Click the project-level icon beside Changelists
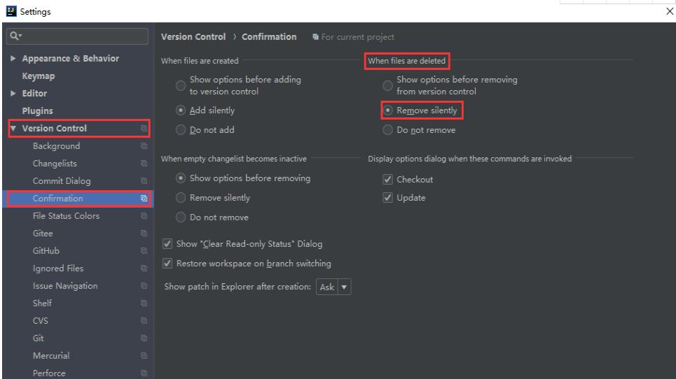The width and height of the screenshot is (676, 379). 144,164
